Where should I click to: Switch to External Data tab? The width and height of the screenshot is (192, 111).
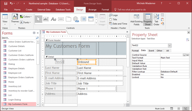(x=44, y=10)
